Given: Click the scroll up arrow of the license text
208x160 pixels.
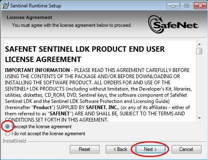Looking at the screenshot, I should point(199,44).
